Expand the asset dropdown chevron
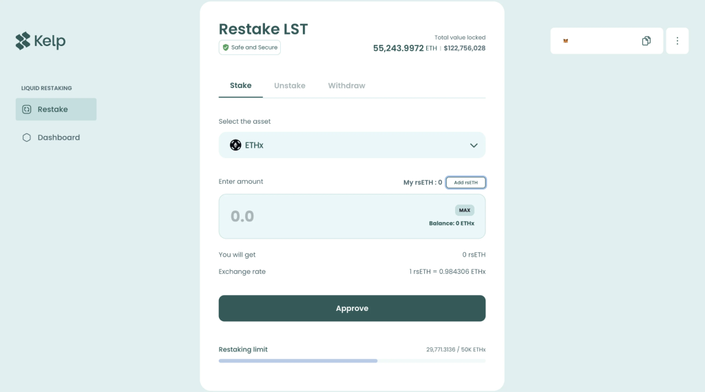 coord(474,146)
